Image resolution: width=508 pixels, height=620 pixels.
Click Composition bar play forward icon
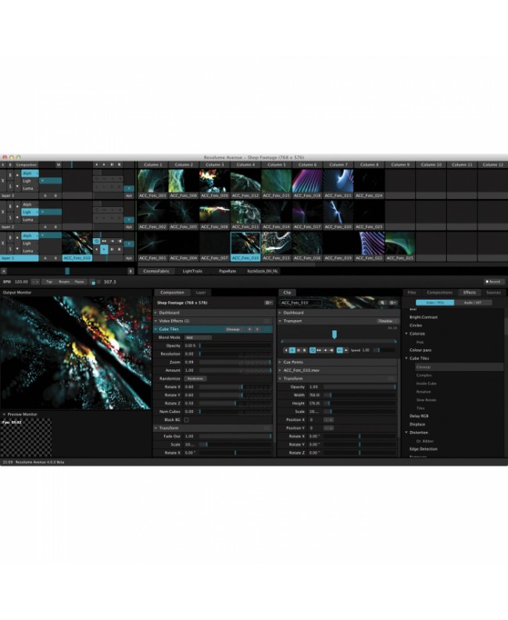[x=104, y=165]
